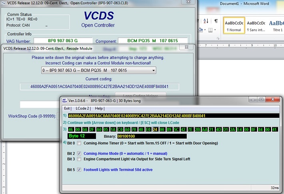Click the VCDS title bar icon
Viewport: 284px width, 194px height.
click(x=3, y=3)
